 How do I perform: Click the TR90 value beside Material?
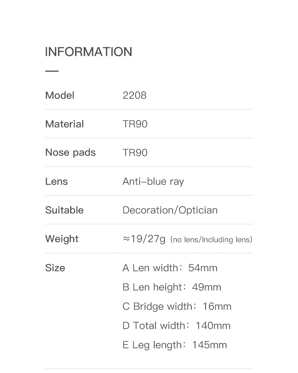click(x=135, y=124)
